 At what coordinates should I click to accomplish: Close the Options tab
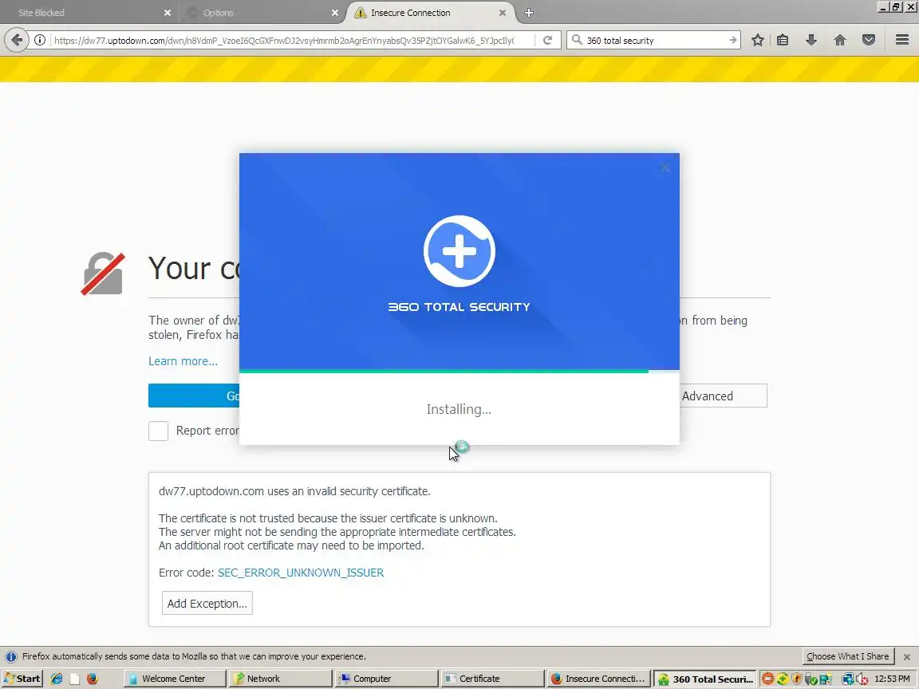(335, 12)
